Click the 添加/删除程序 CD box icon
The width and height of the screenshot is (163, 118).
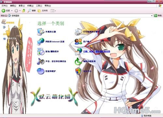tap(41, 51)
